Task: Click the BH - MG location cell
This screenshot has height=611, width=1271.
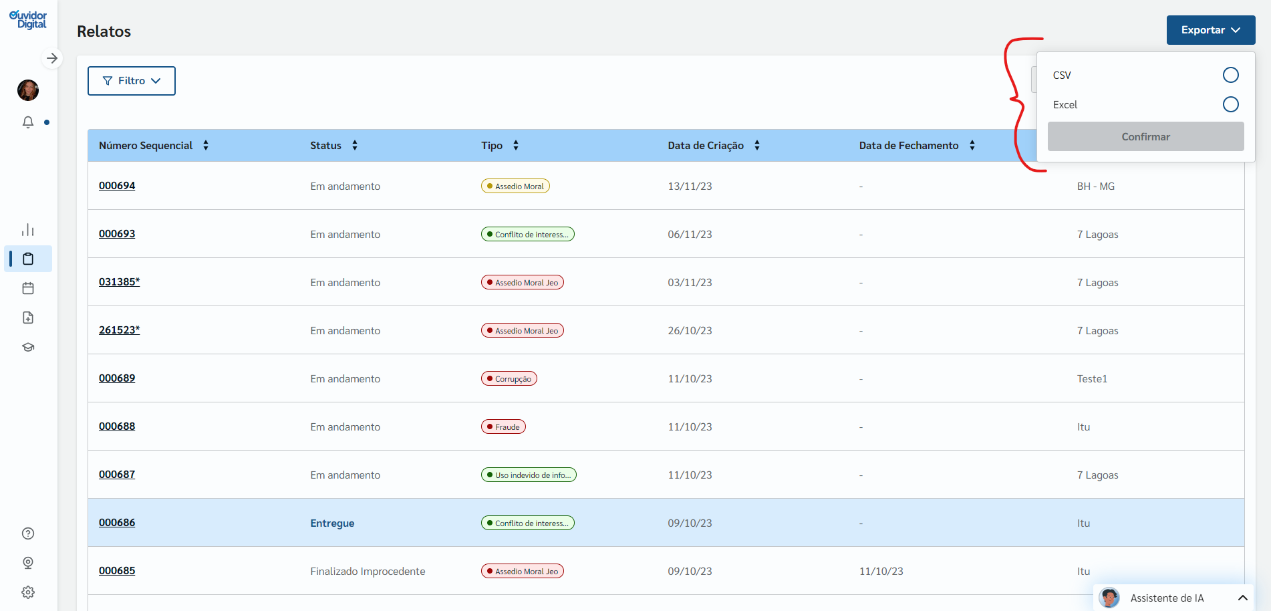Action: click(1095, 187)
